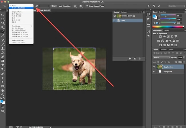Click the color spectrum ramp bar
186x128 pixels.
168,27
